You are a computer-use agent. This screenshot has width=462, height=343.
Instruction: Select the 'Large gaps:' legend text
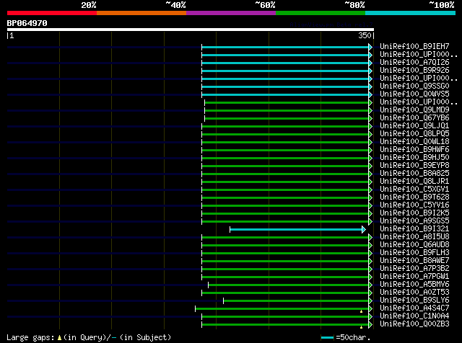point(30,337)
